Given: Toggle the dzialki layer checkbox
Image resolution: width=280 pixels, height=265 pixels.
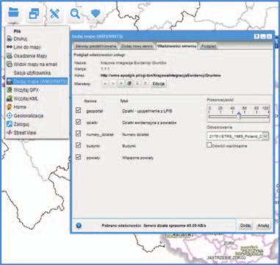Looking at the screenshot, I should pyautogui.click(x=78, y=122).
